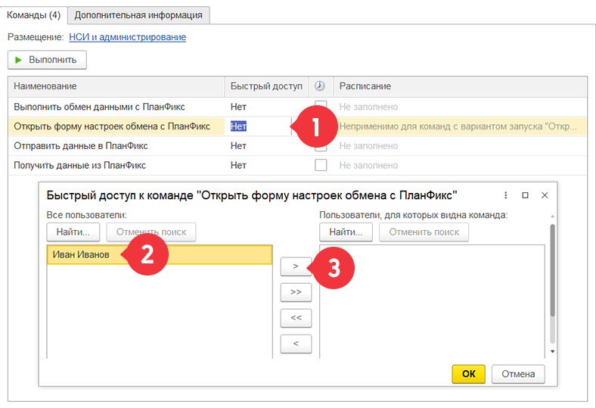Select row Отправить данные в ПланФикс
596x408 pixels.
pyautogui.click(x=297, y=146)
